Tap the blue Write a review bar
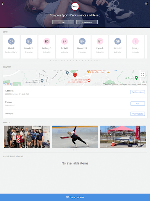 pyautogui.click(x=75, y=197)
